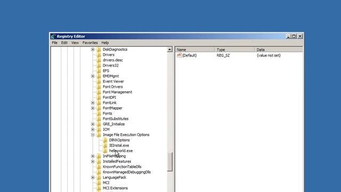Click the FontLink folder icon
341x192 pixels.
coord(99,103)
